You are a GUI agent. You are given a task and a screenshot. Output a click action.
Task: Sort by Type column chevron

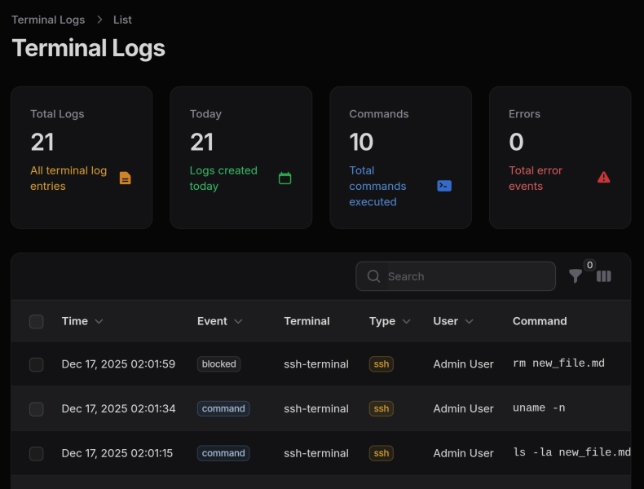tap(407, 321)
